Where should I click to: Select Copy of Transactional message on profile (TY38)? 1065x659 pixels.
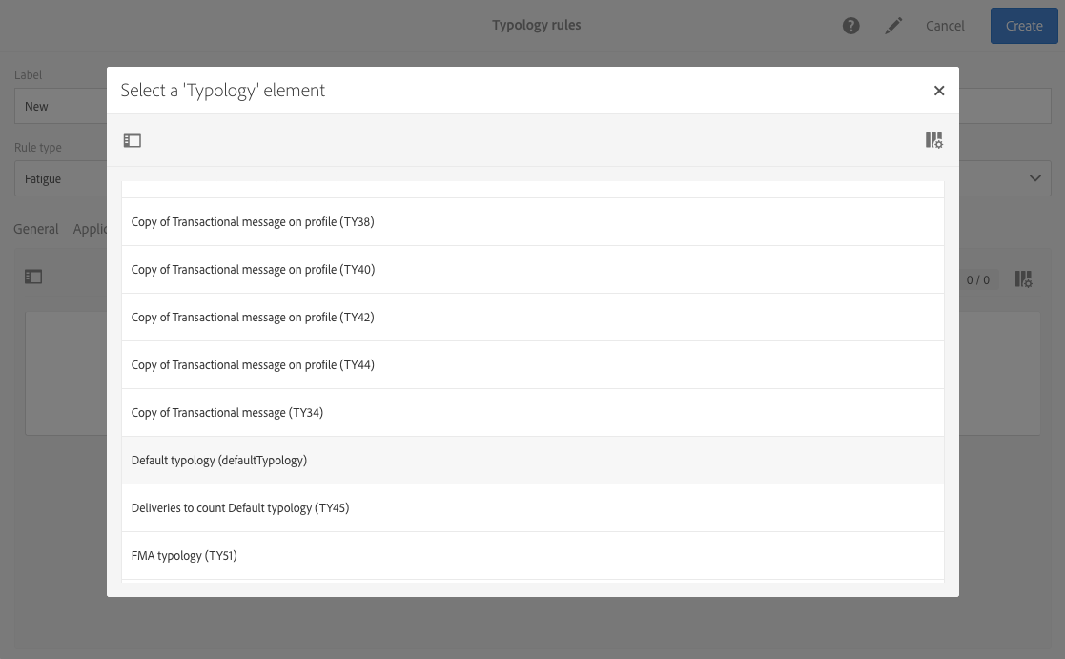coord(532,222)
